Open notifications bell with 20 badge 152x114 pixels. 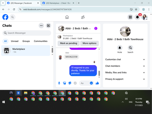pyautogui.click(x=137, y=17)
